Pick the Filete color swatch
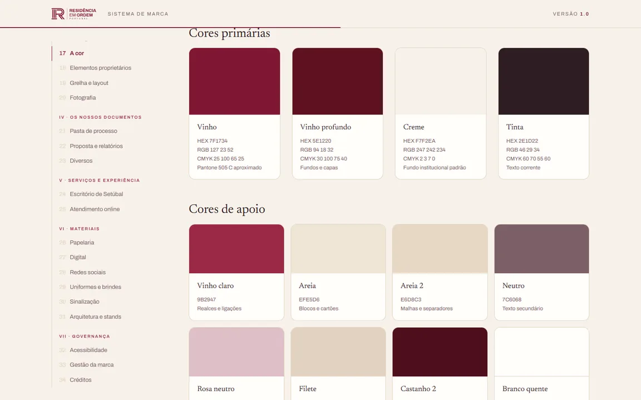The height and width of the screenshot is (400, 641). tap(338, 352)
